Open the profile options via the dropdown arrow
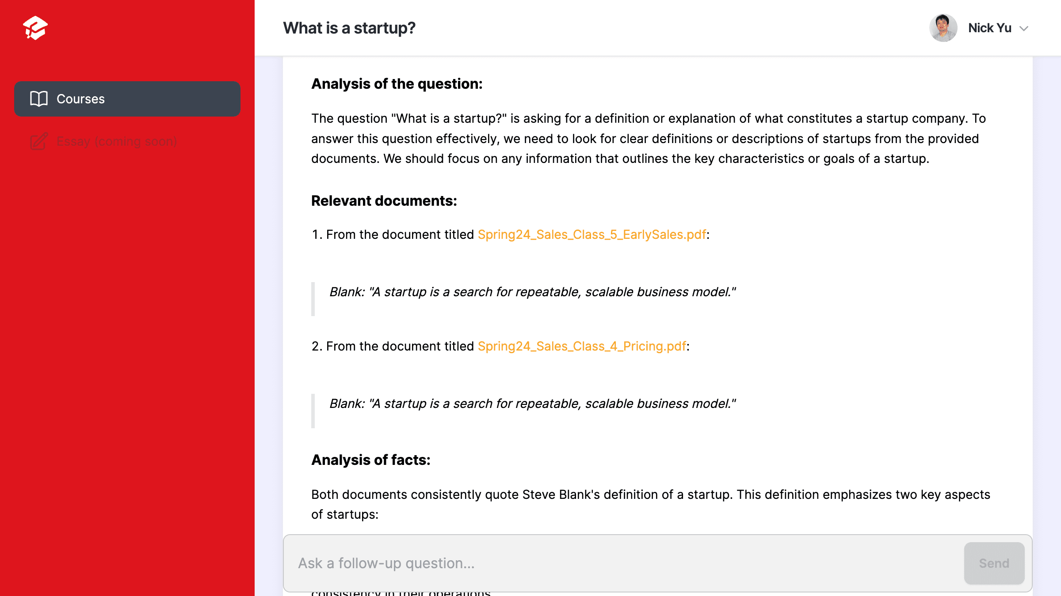Screen dimensions: 1061x596 [1025, 28]
